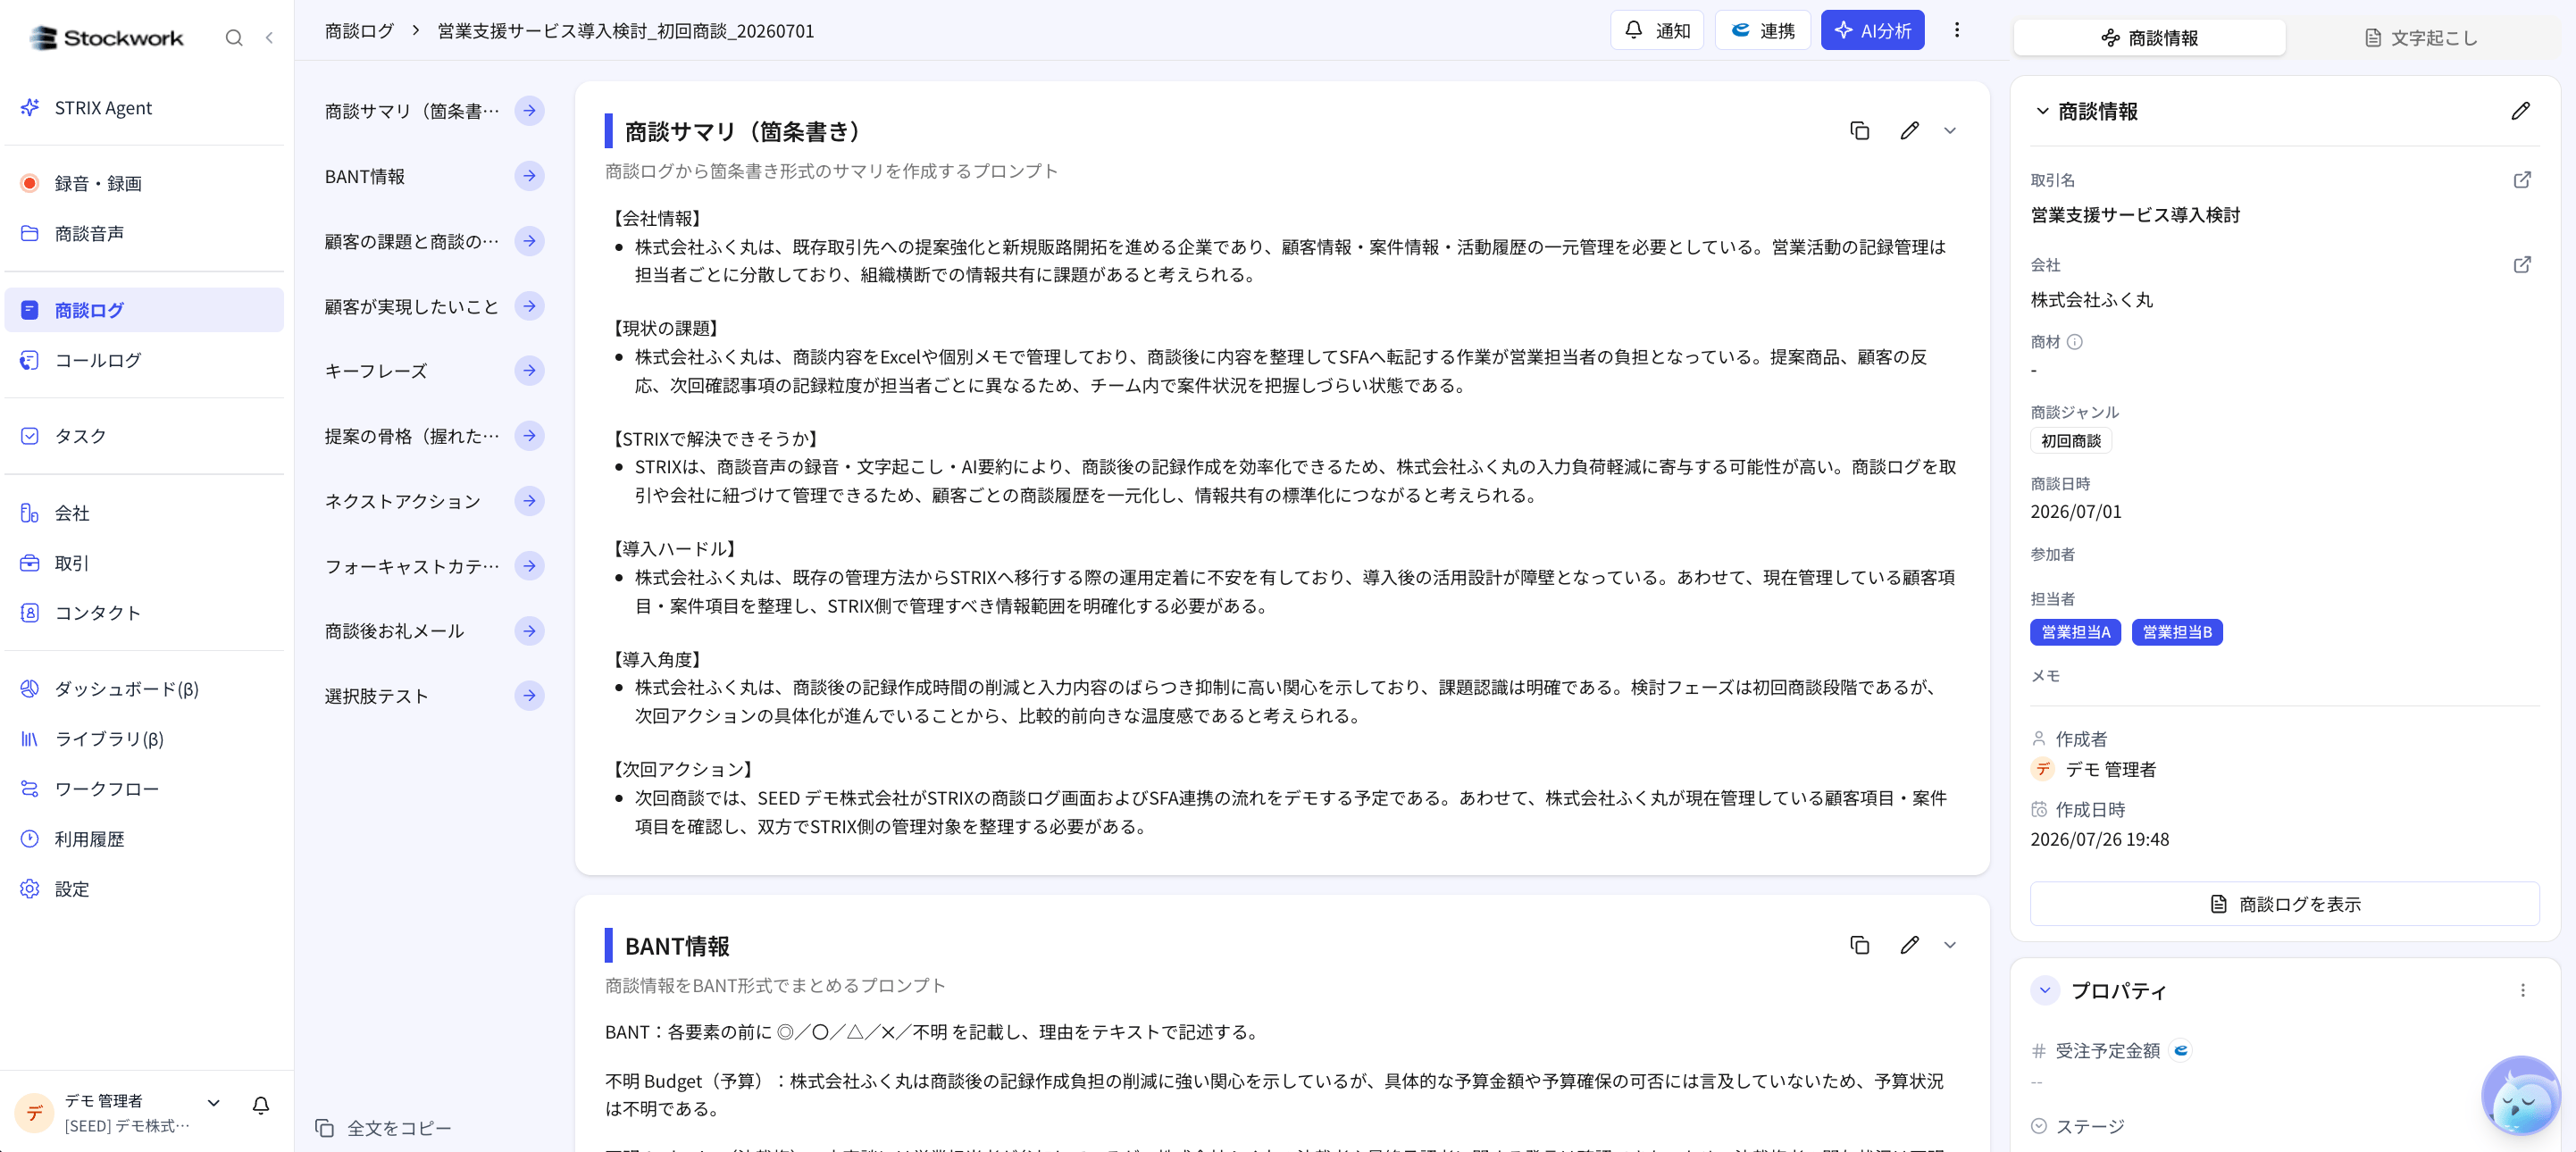Collapse the プロパティ panel with the chevron
This screenshot has width=2576, height=1152.
(2045, 990)
